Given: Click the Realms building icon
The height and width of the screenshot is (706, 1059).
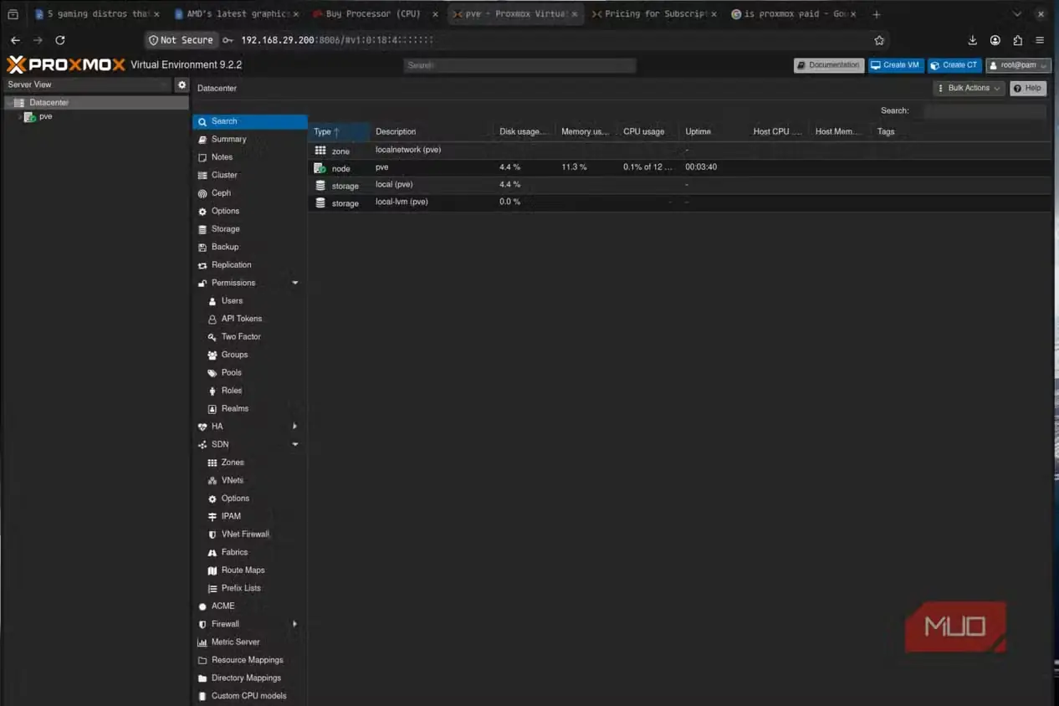Looking at the screenshot, I should click(212, 409).
